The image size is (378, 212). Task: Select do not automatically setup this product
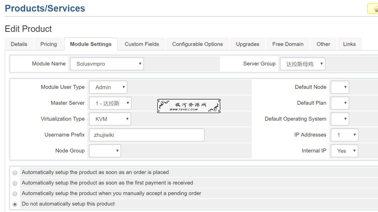click(x=15, y=204)
